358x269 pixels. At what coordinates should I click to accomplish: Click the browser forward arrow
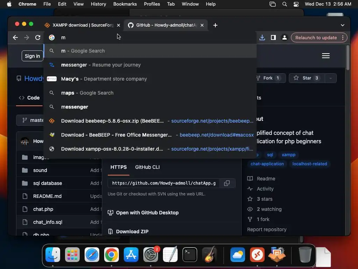click(x=27, y=37)
